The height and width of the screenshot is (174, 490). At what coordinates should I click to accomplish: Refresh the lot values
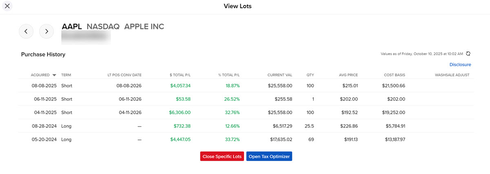coord(468,54)
